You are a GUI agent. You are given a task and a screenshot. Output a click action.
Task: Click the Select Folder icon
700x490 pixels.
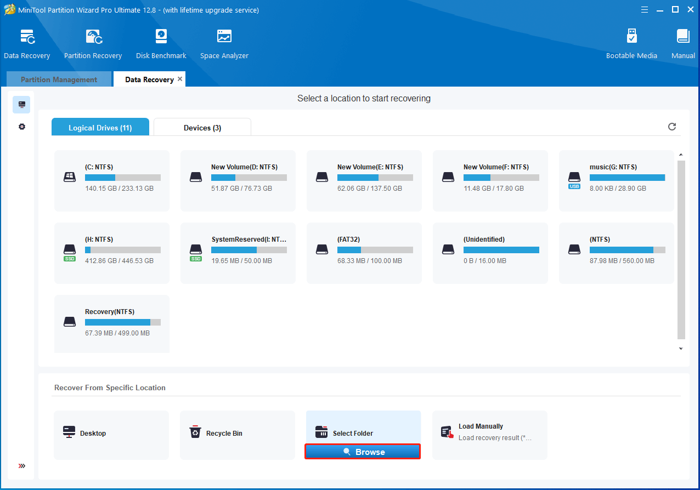click(x=321, y=432)
